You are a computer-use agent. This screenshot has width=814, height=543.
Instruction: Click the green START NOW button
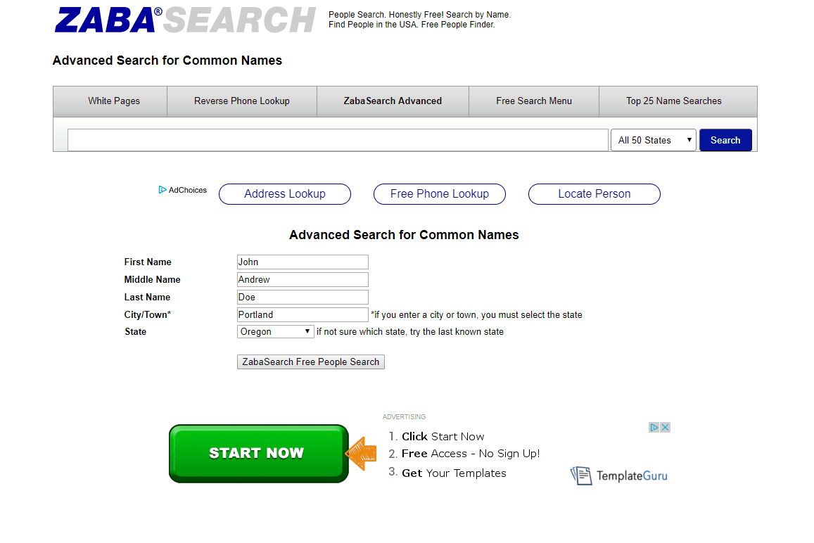point(257,454)
